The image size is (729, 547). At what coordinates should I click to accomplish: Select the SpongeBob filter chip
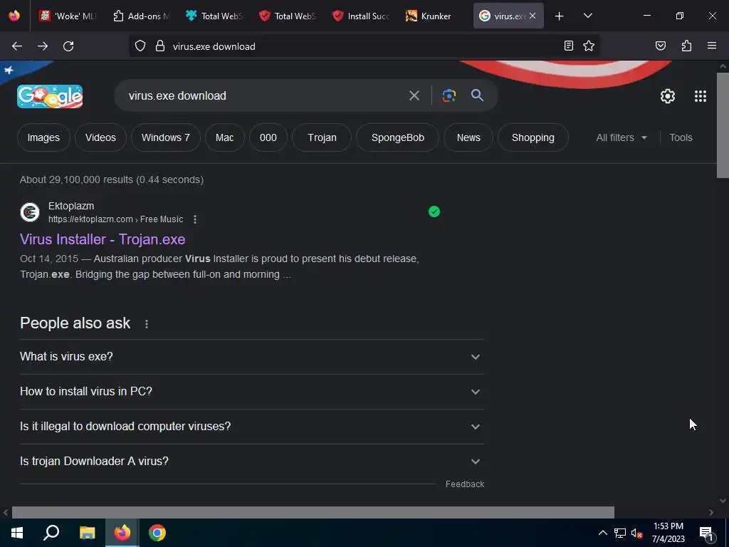coord(397,137)
